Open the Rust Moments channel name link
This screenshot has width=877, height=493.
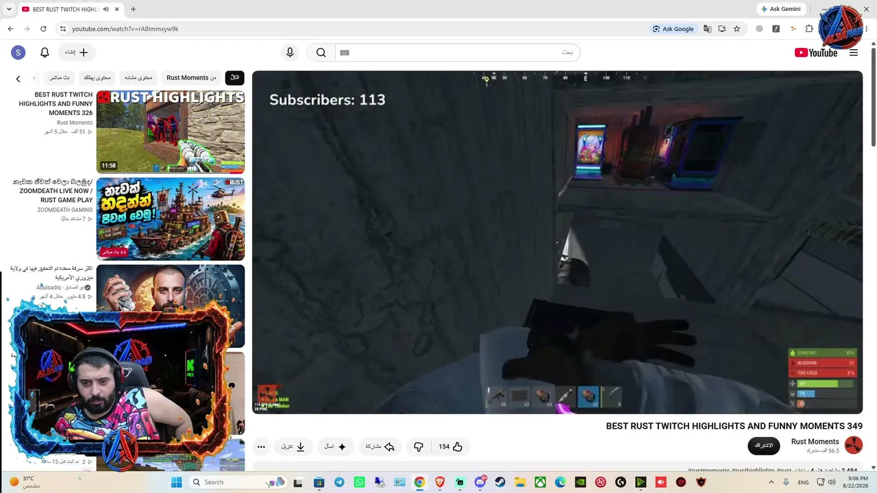click(x=815, y=442)
